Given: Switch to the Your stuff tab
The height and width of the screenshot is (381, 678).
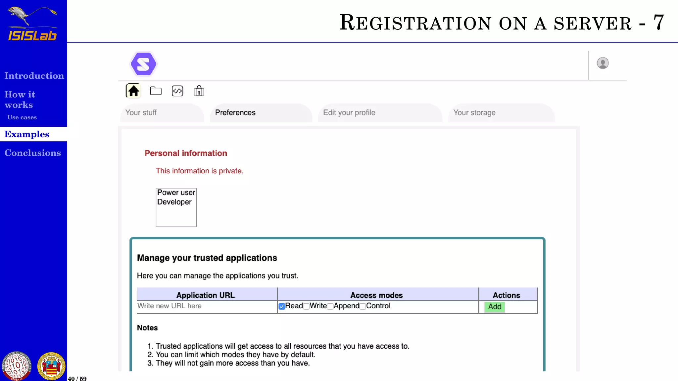Looking at the screenshot, I should click(x=141, y=112).
